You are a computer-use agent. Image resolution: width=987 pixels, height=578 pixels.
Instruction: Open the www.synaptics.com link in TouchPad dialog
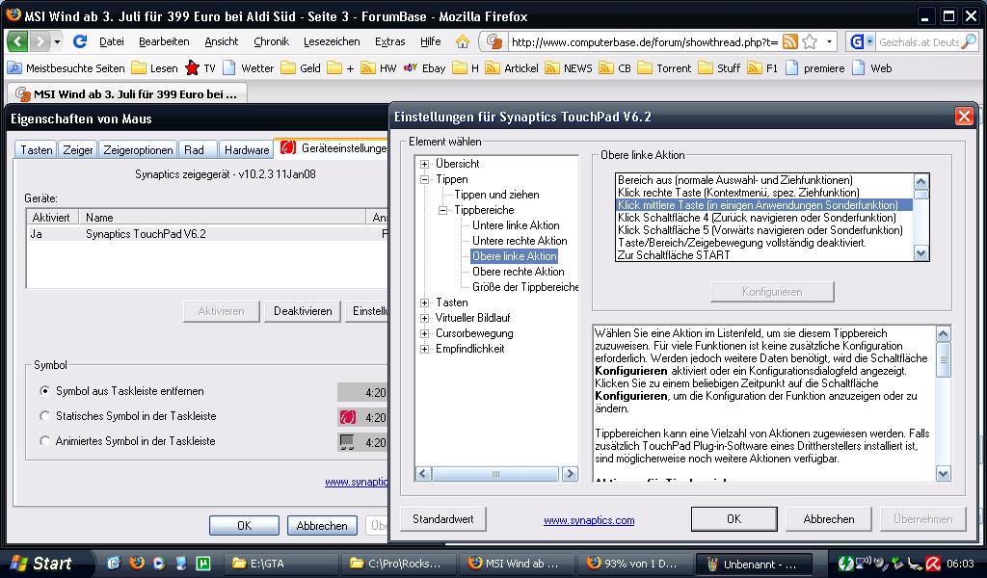[589, 520]
